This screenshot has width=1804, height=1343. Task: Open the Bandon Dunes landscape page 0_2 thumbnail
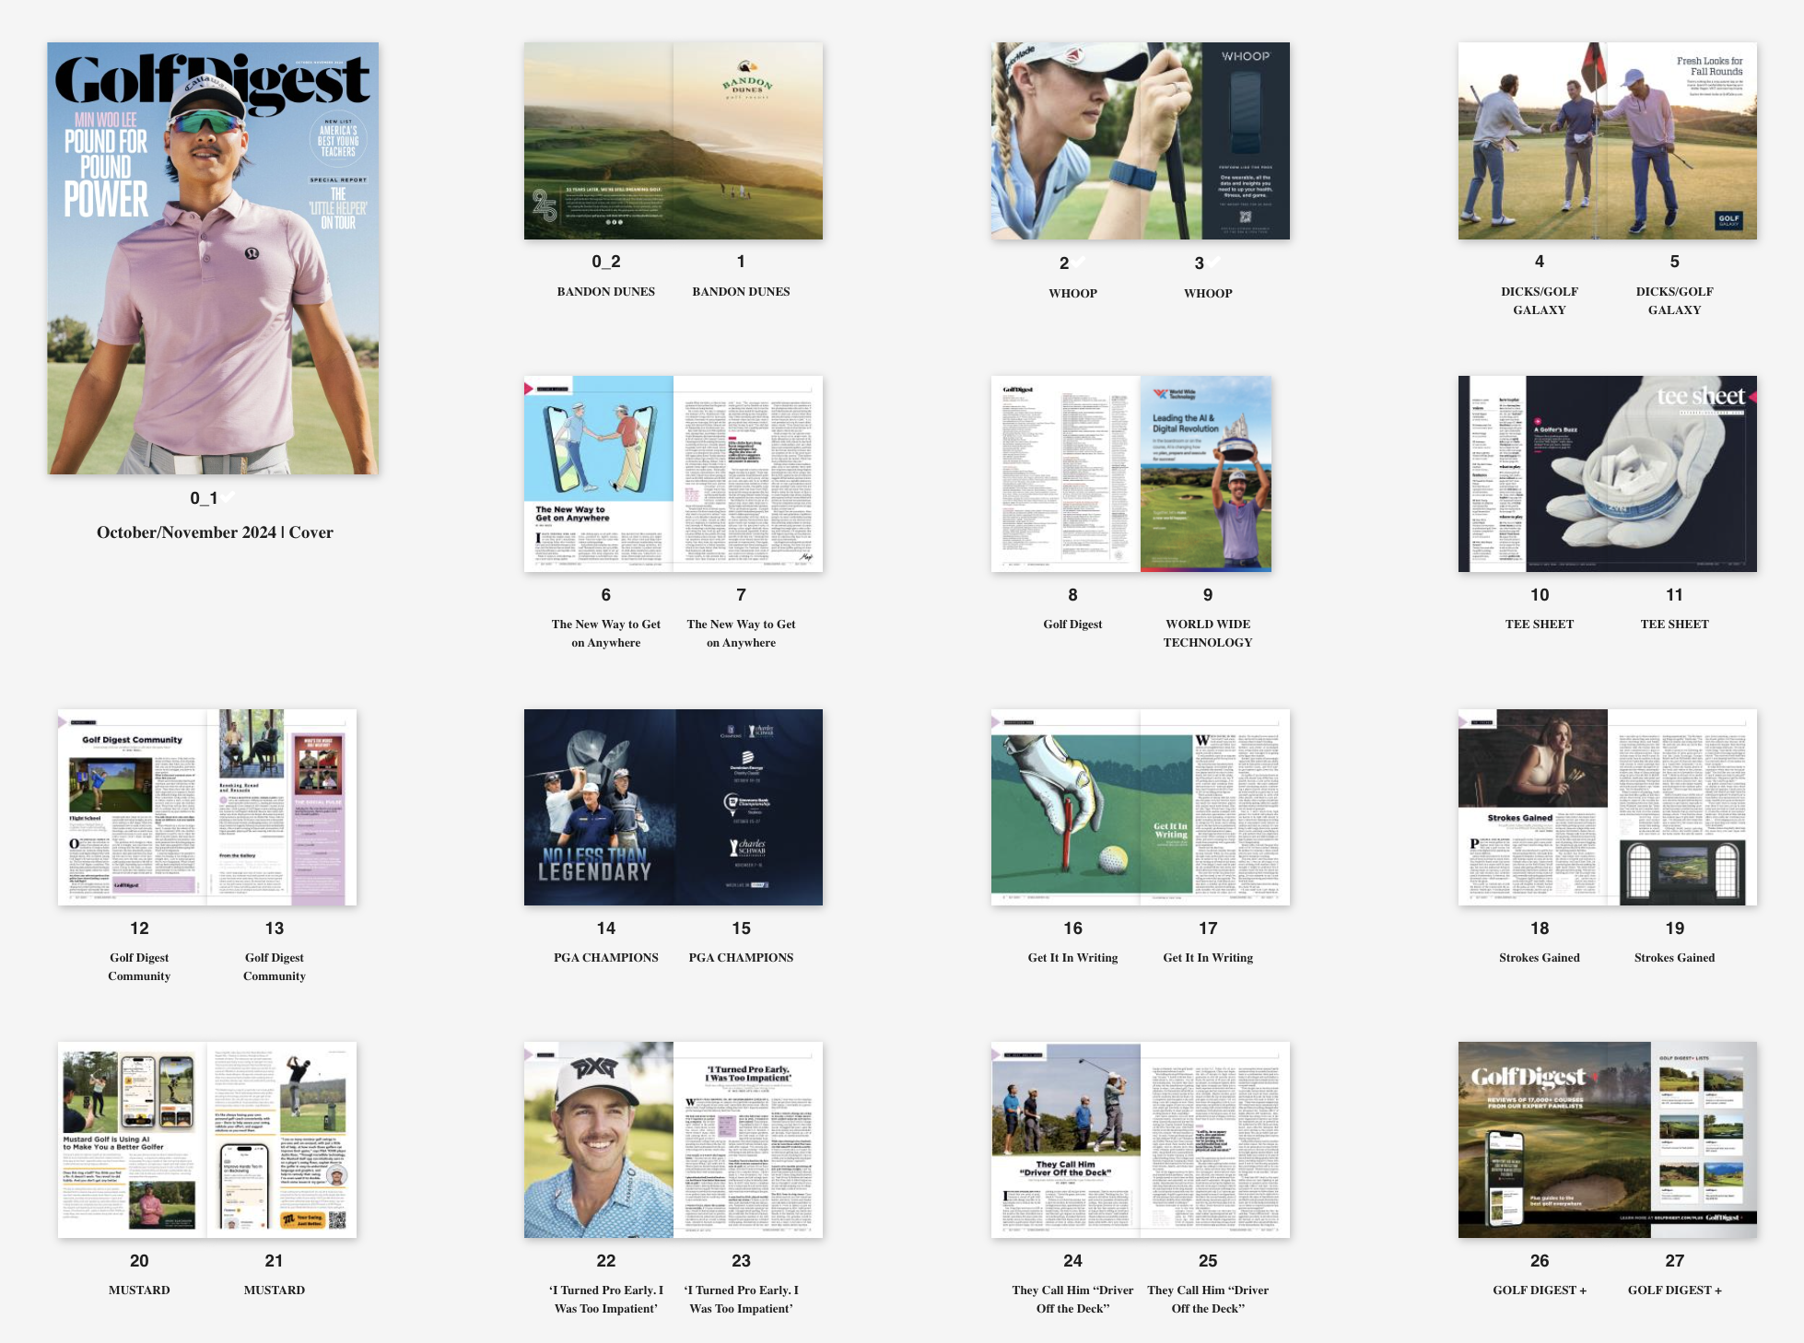click(599, 141)
